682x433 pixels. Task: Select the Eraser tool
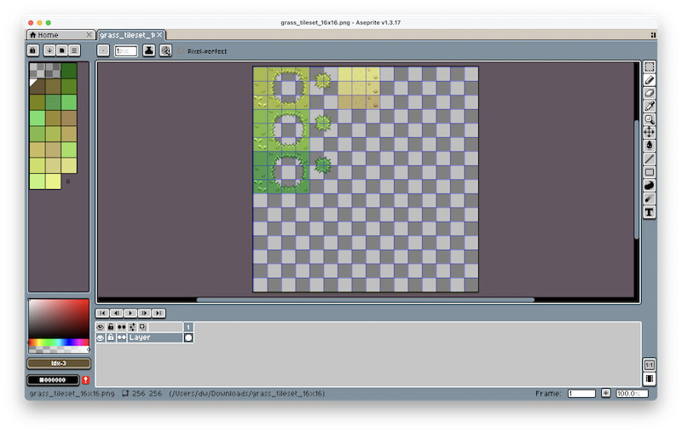[x=649, y=93]
